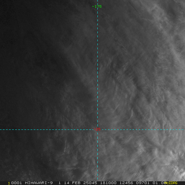Click the 09701 value in status line

143,183
